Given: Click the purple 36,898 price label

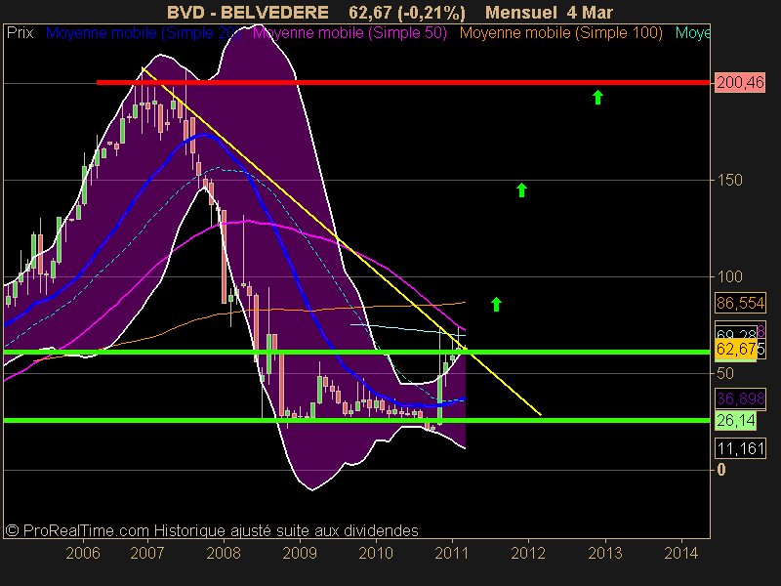Looking at the screenshot, I should [740, 398].
